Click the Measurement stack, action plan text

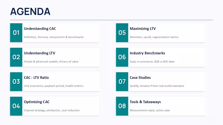point(150,110)
